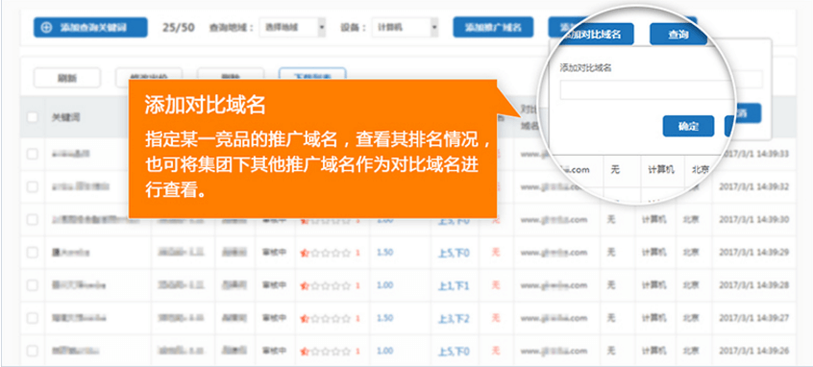Open the 上3,下2 ranking link
This screenshot has width=813, height=367.
pyautogui.click(x=454, y=319)
